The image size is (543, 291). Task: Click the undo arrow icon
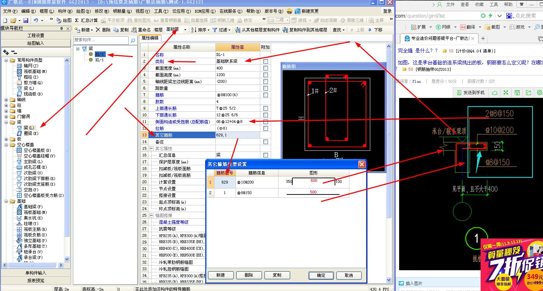pyautogui.click(x=36, y=20)
